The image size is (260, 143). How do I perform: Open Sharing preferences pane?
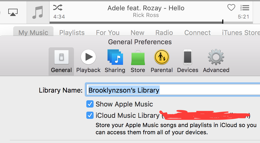pos(115,61)
